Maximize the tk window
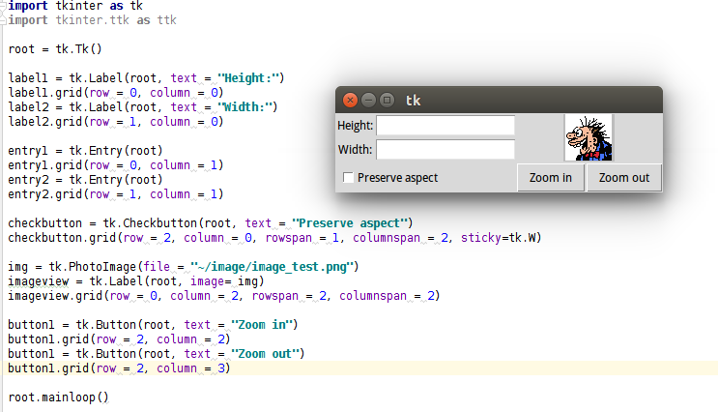This screenshot has height=412, width=718. point(387,100)
